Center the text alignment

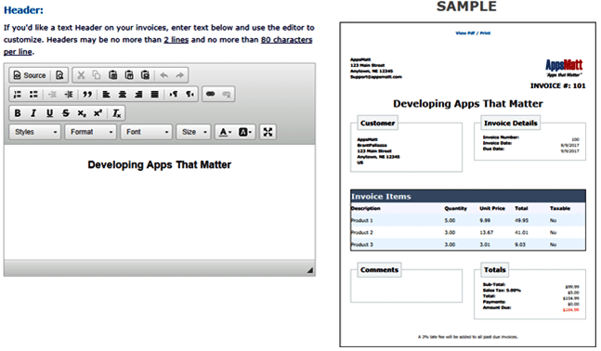(123, 94)
